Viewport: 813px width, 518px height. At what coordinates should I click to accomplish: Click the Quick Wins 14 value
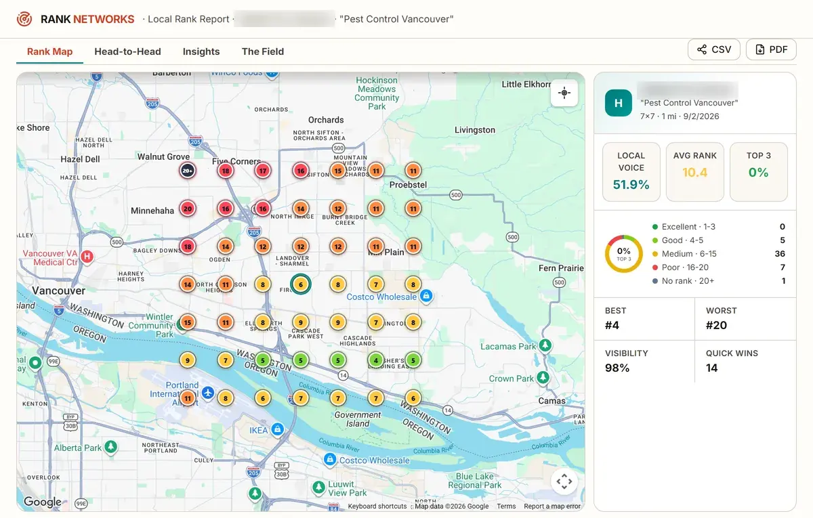click(x=711, y=368)
